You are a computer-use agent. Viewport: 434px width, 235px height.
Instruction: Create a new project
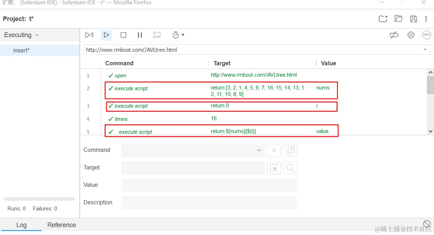[383, 19]
